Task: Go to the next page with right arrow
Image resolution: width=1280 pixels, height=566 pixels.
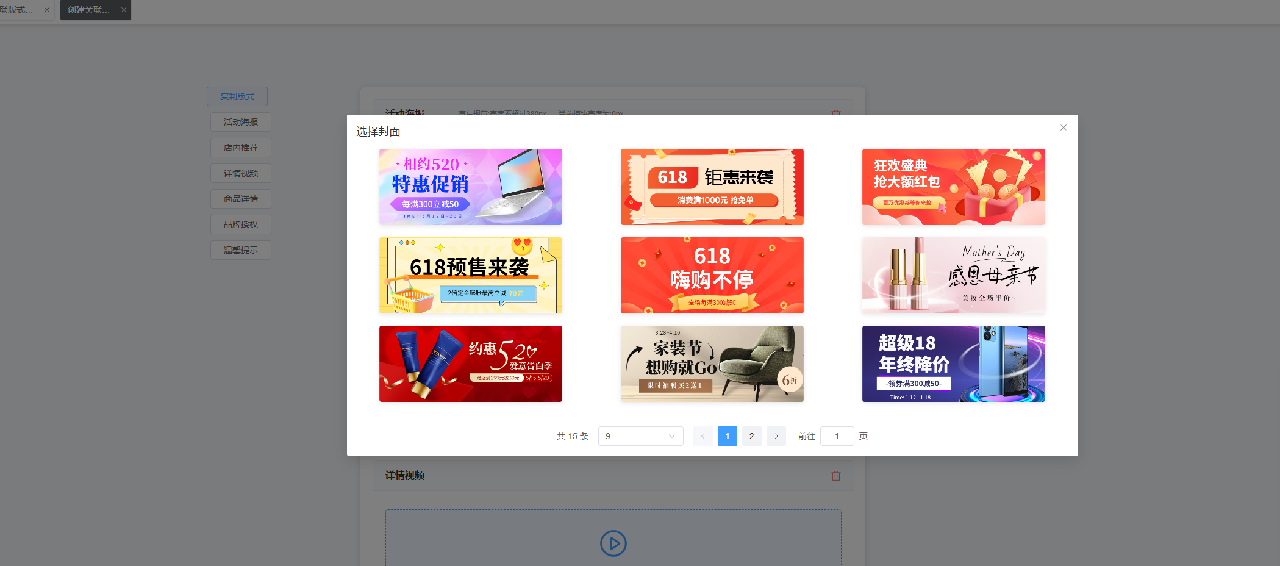Action: (776, 436)
